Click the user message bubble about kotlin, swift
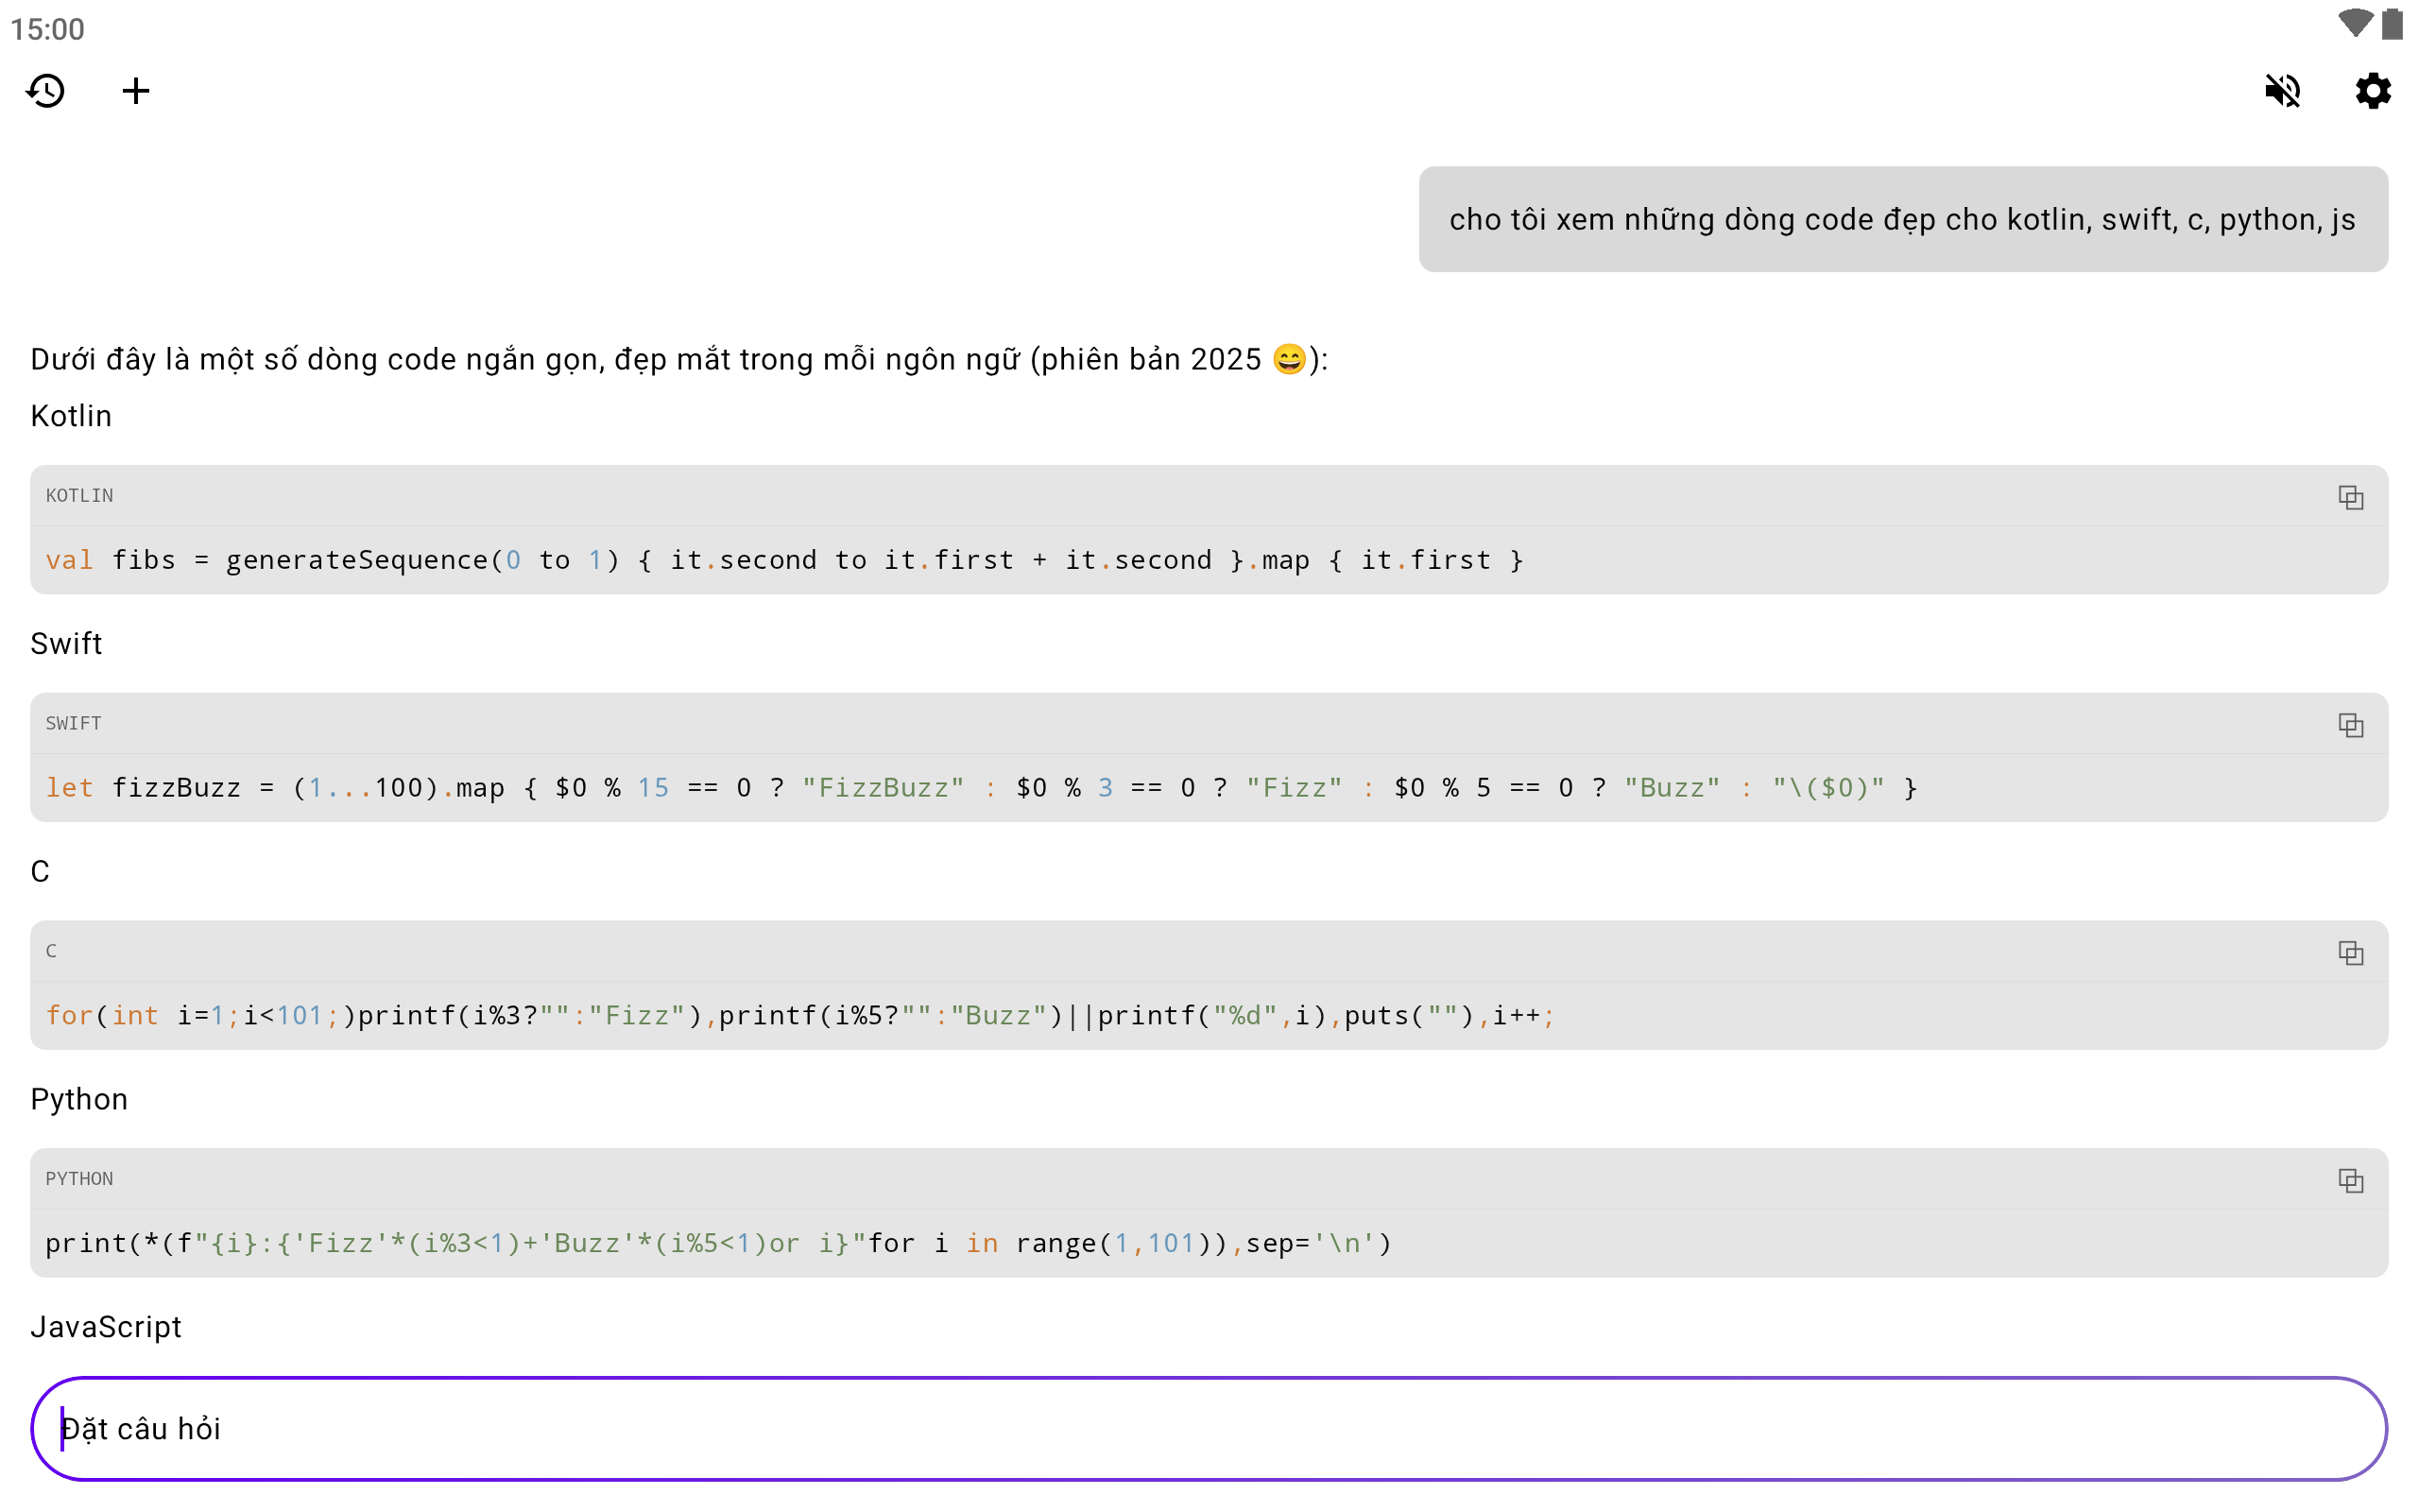Image resolution: width=2419 pixels, height=1512 pixels. click(1902, 219)
